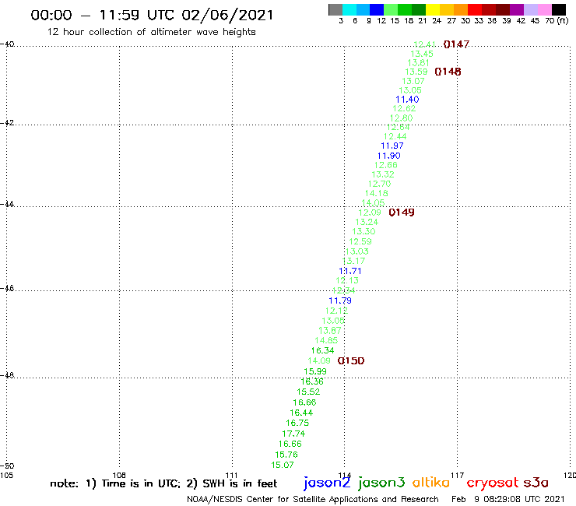Select the reading 12.09 beside pass 0149
Viewport: 576px width, 506px height.
pyautogui.click(x=370, y=213)
